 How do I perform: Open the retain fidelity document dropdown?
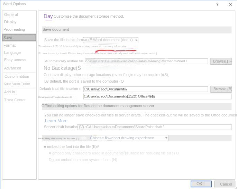point(166,138)
